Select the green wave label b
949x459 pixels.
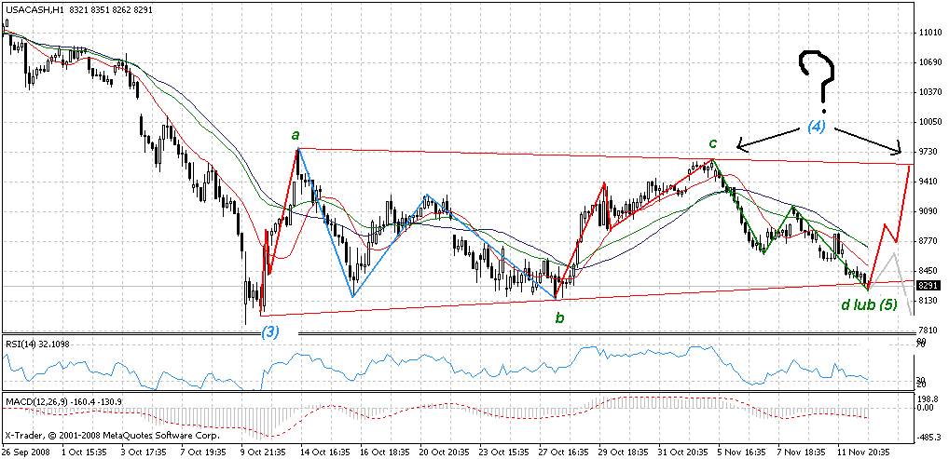coord(560,318)
